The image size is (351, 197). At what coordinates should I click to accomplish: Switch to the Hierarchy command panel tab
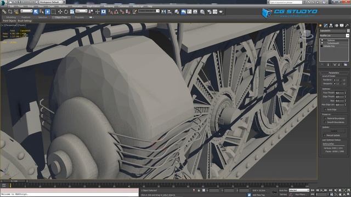331,26
